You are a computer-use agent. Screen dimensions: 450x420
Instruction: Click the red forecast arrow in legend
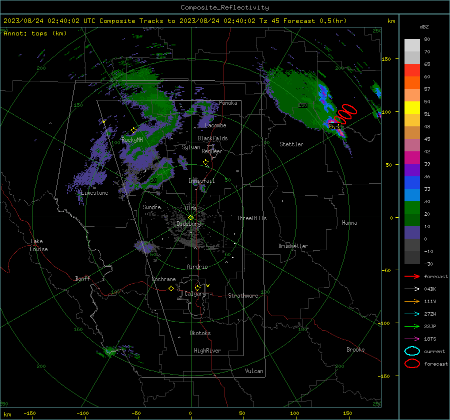click(x=412, y=276)
